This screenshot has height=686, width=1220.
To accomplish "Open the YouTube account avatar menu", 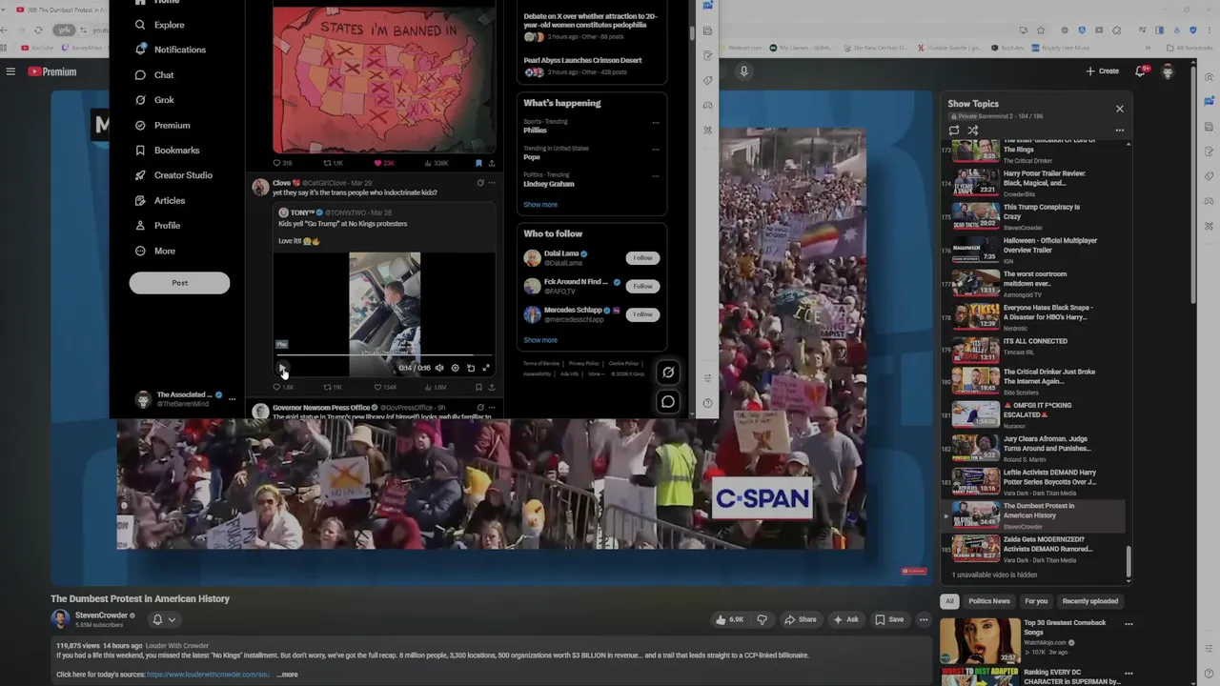I will (x=1168, y=71).
